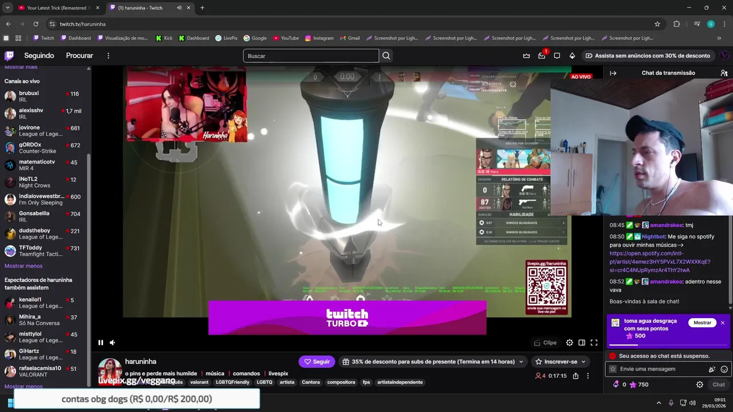
Task: Enter fullscreen mode
Action: (x=594, y=343)
